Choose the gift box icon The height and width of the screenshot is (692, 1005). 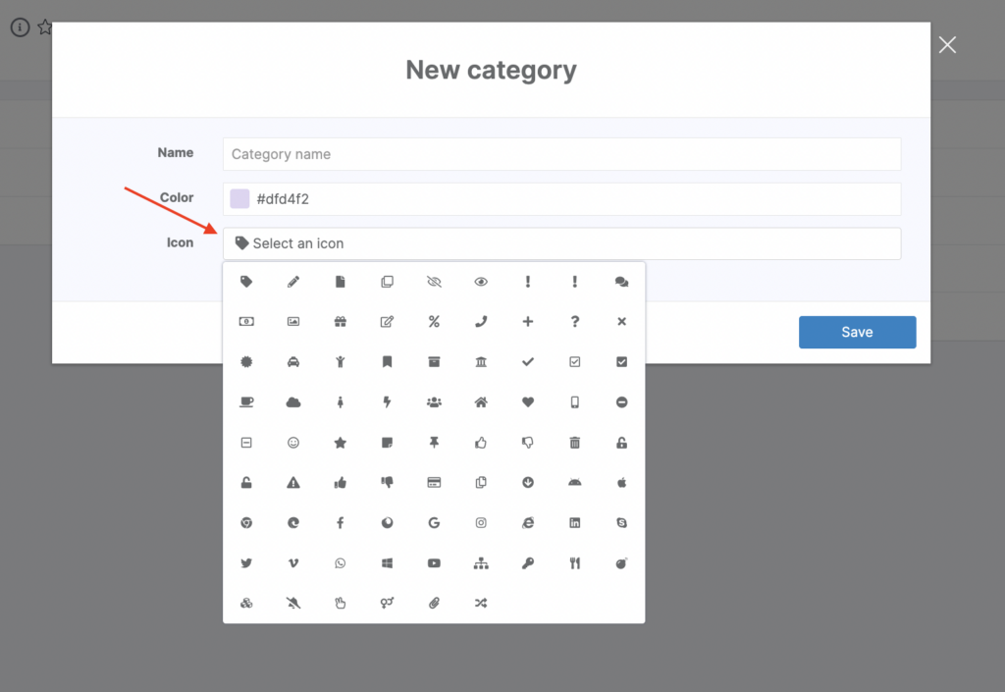point(341,321)
